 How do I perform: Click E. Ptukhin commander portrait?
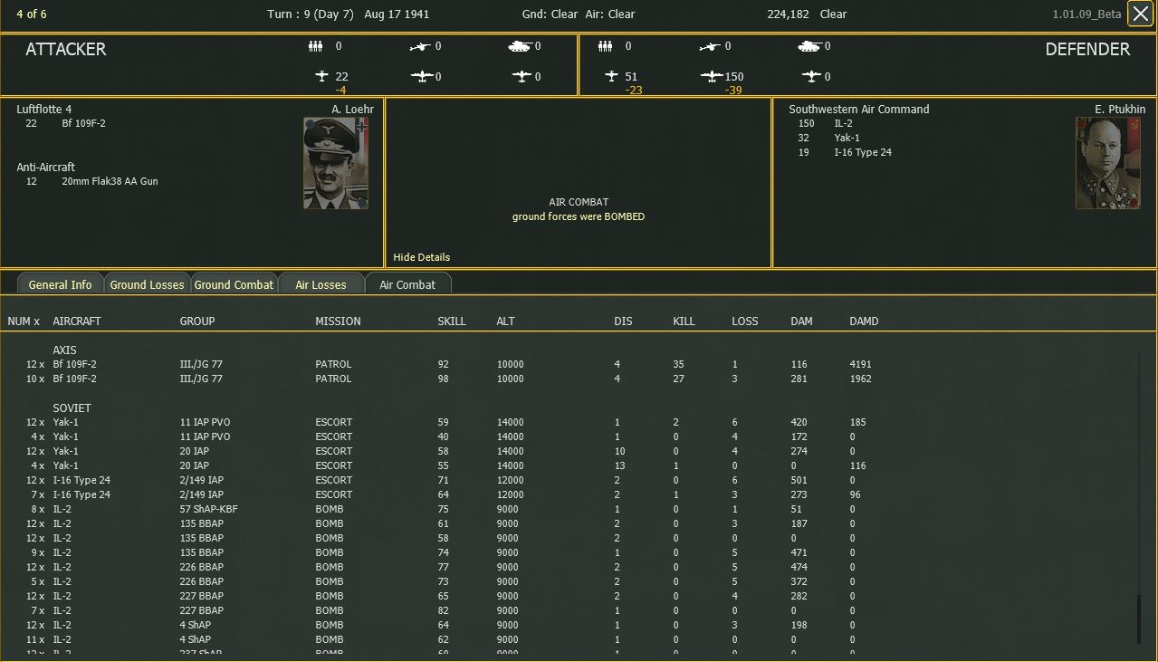coord(1108,163)
